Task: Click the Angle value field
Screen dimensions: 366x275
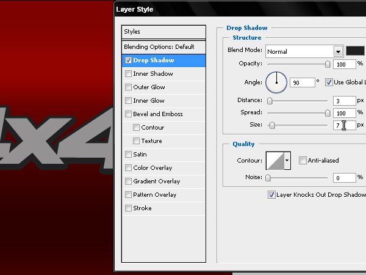Action: [x=303, y=82]
